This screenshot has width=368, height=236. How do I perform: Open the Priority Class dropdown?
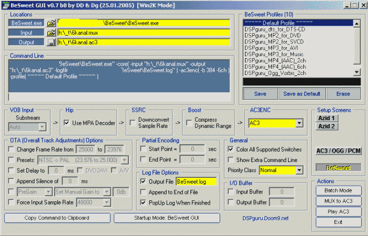click(299, 170)
